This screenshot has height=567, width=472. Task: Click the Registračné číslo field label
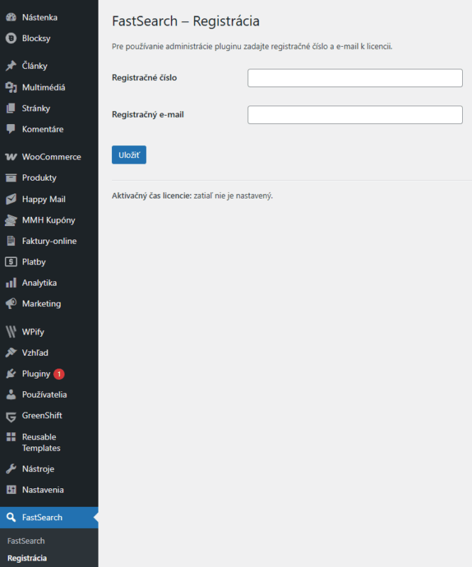(145, 77)
